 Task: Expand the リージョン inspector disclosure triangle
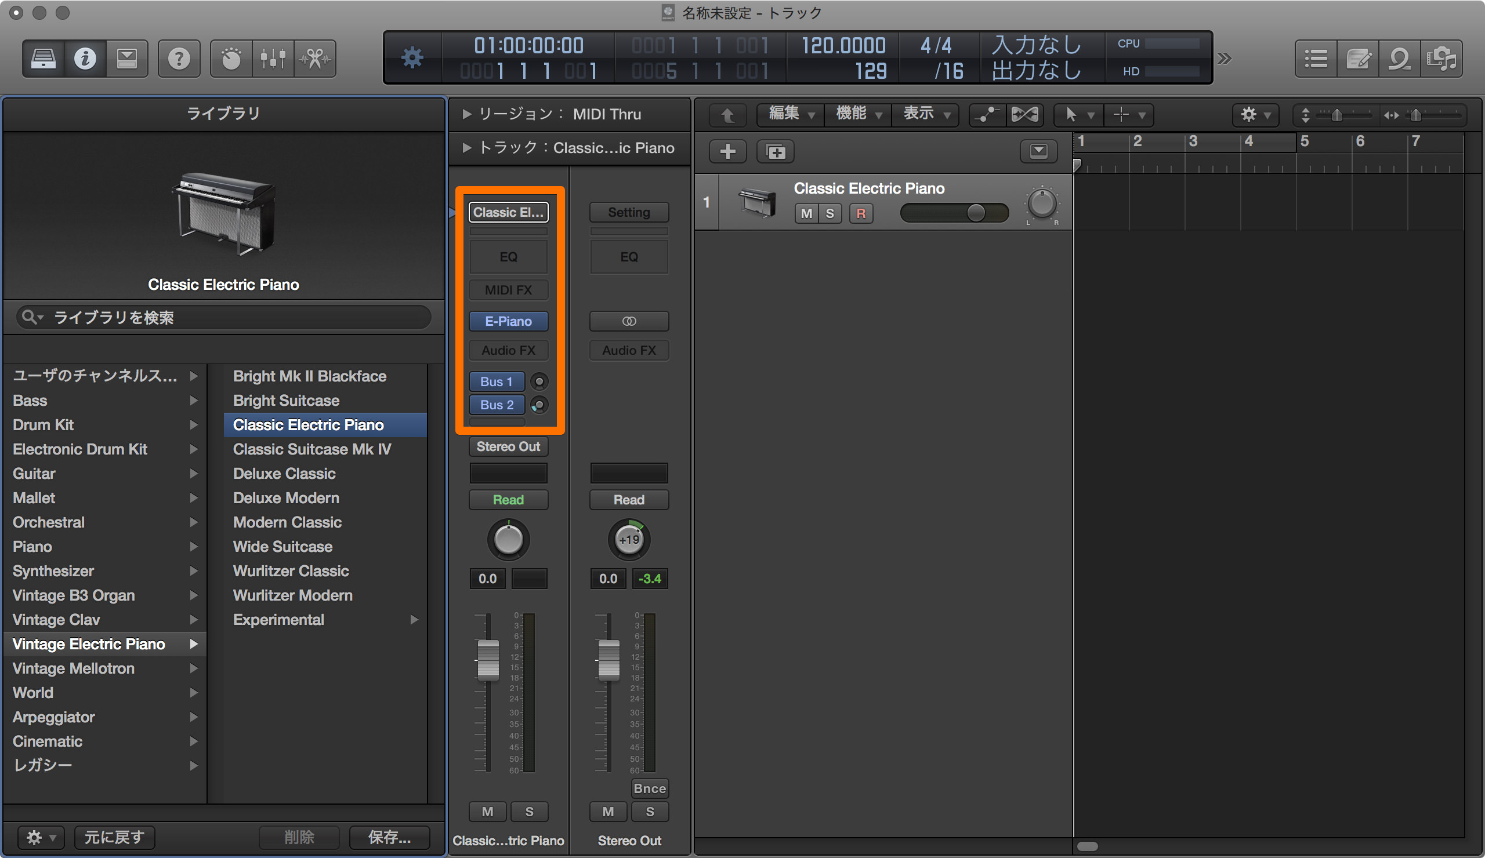coord(466,114)
